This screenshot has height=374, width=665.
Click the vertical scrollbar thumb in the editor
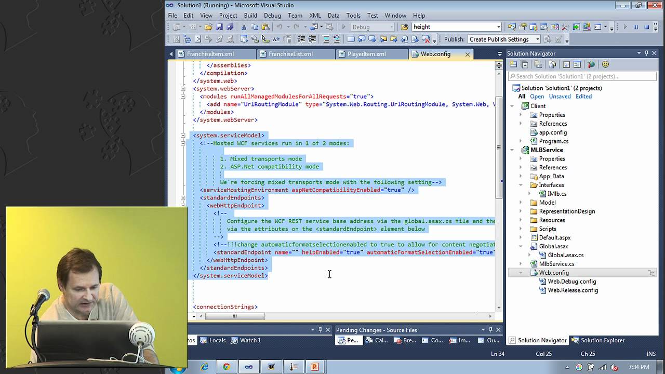(499, 148)
